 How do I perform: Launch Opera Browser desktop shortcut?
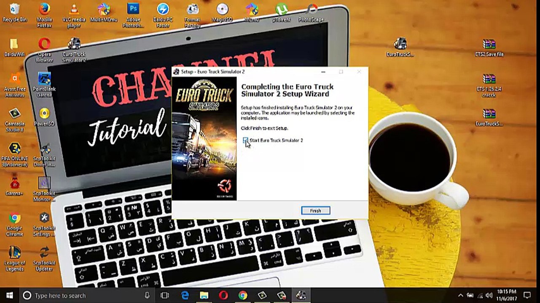pos(44,50)
